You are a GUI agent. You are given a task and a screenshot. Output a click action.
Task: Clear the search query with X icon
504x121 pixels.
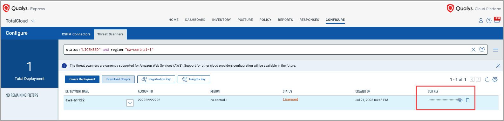pyautogui.click(x=473, y=50)
